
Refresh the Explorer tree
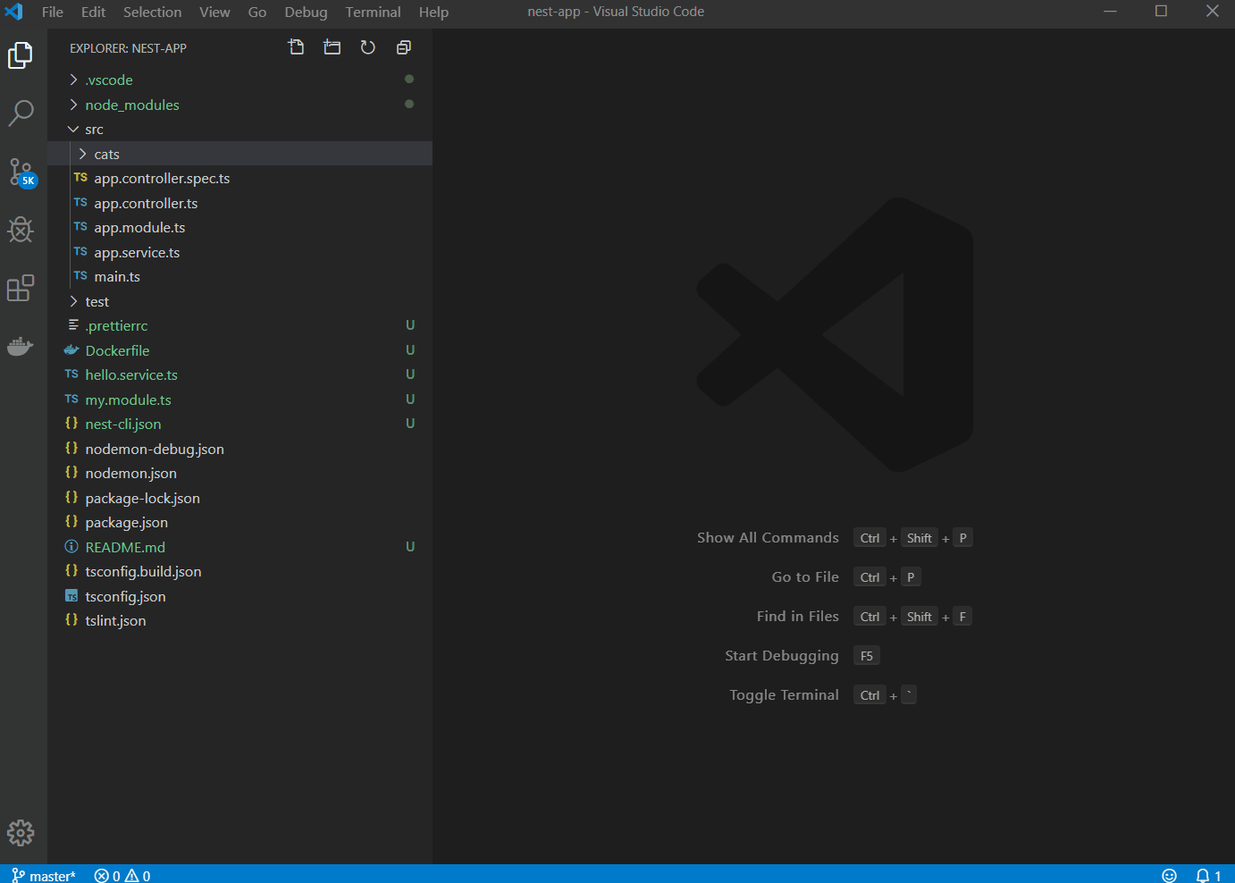click(x=367, y=47)
